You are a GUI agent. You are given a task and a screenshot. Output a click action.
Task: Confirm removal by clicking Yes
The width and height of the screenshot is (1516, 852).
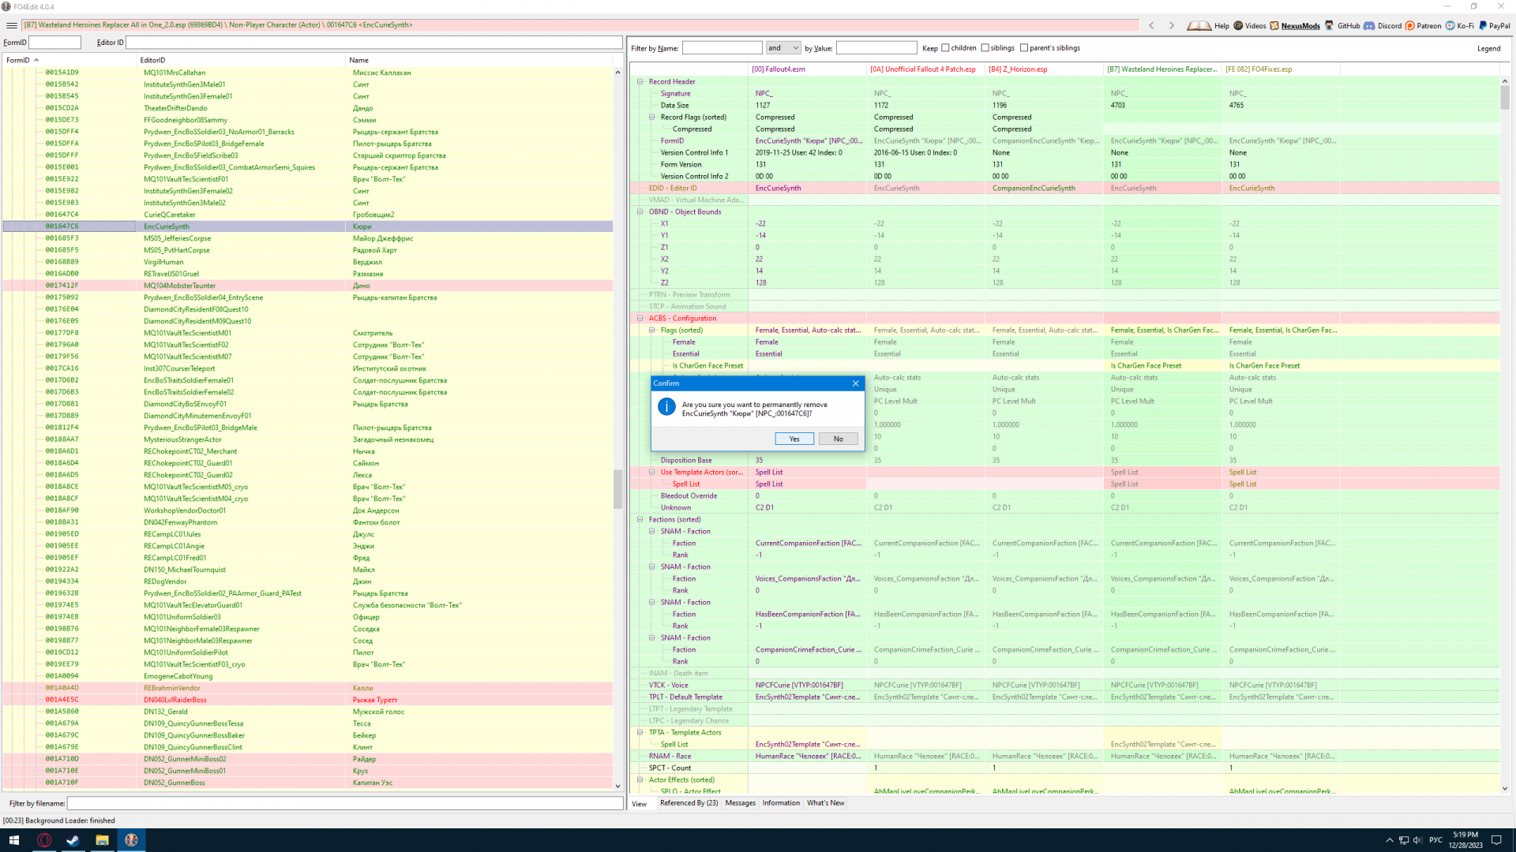coord(794,439)
